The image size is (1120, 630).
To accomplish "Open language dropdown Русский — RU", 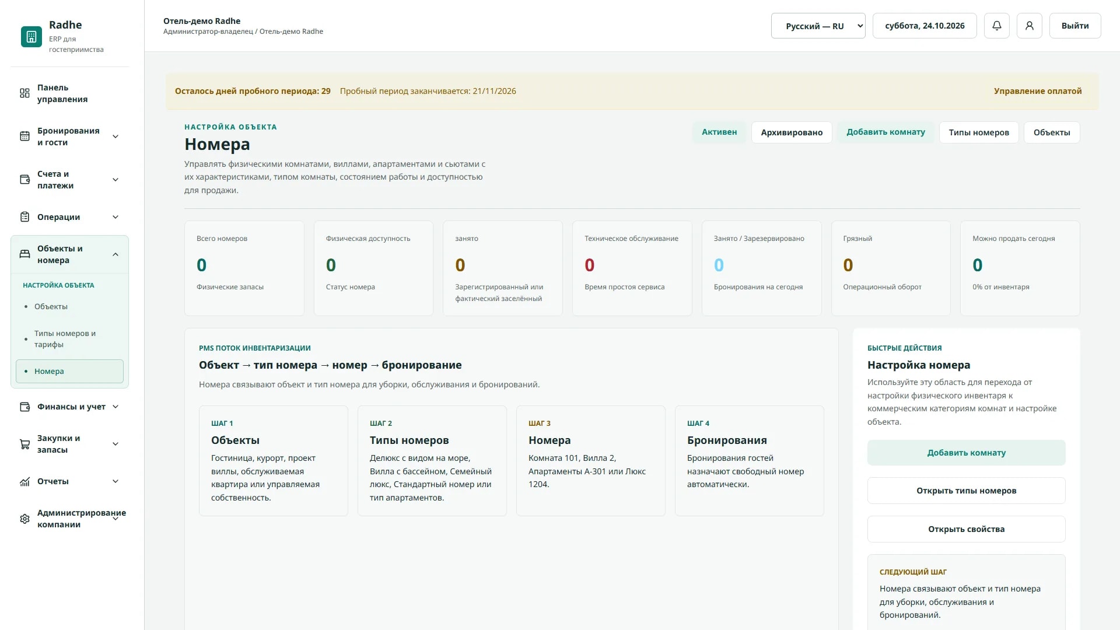I will 818,26.
